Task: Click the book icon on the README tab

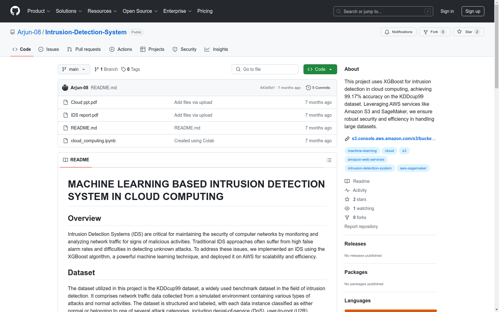Action: 65,160
